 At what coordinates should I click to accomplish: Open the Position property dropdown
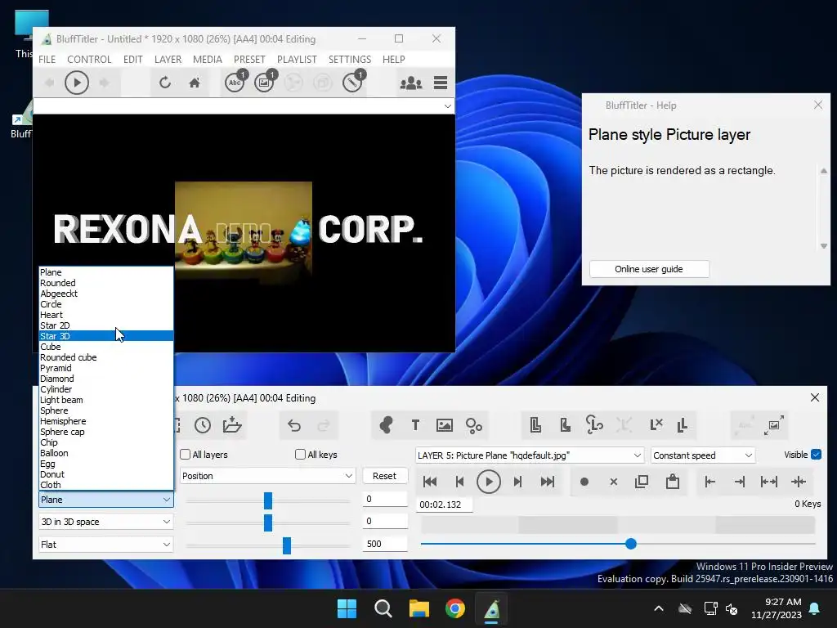[x=267, y=476]
